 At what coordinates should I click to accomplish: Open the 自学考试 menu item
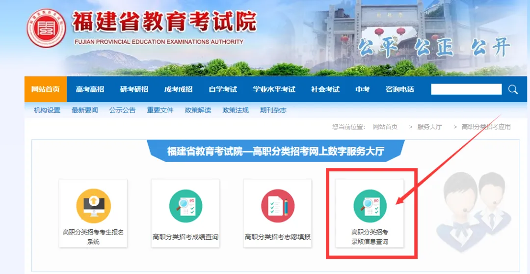[x=222, y=89]
